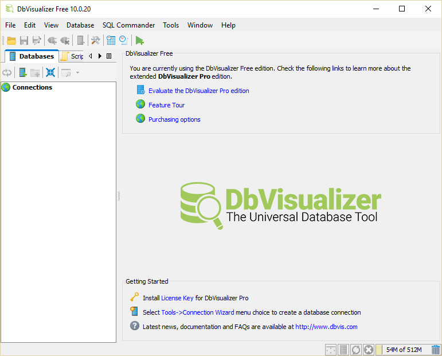Create a database connection with the server-plus icon
Image resolution: width=442 pixels, height=356 pixels.
[x=23, y=73]
